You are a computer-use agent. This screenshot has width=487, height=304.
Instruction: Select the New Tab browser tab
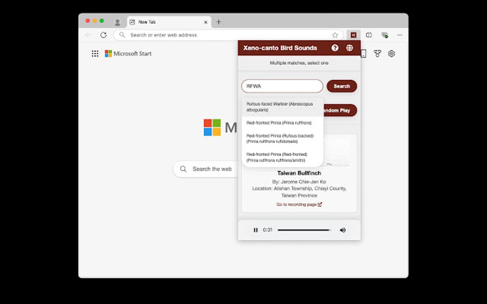coord(169,22)
